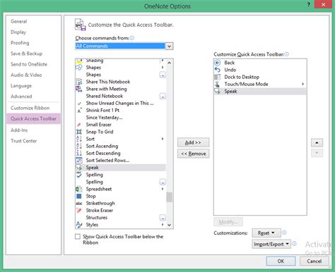Pick the Stroke Eraser icon

click(x=79, y=210)
